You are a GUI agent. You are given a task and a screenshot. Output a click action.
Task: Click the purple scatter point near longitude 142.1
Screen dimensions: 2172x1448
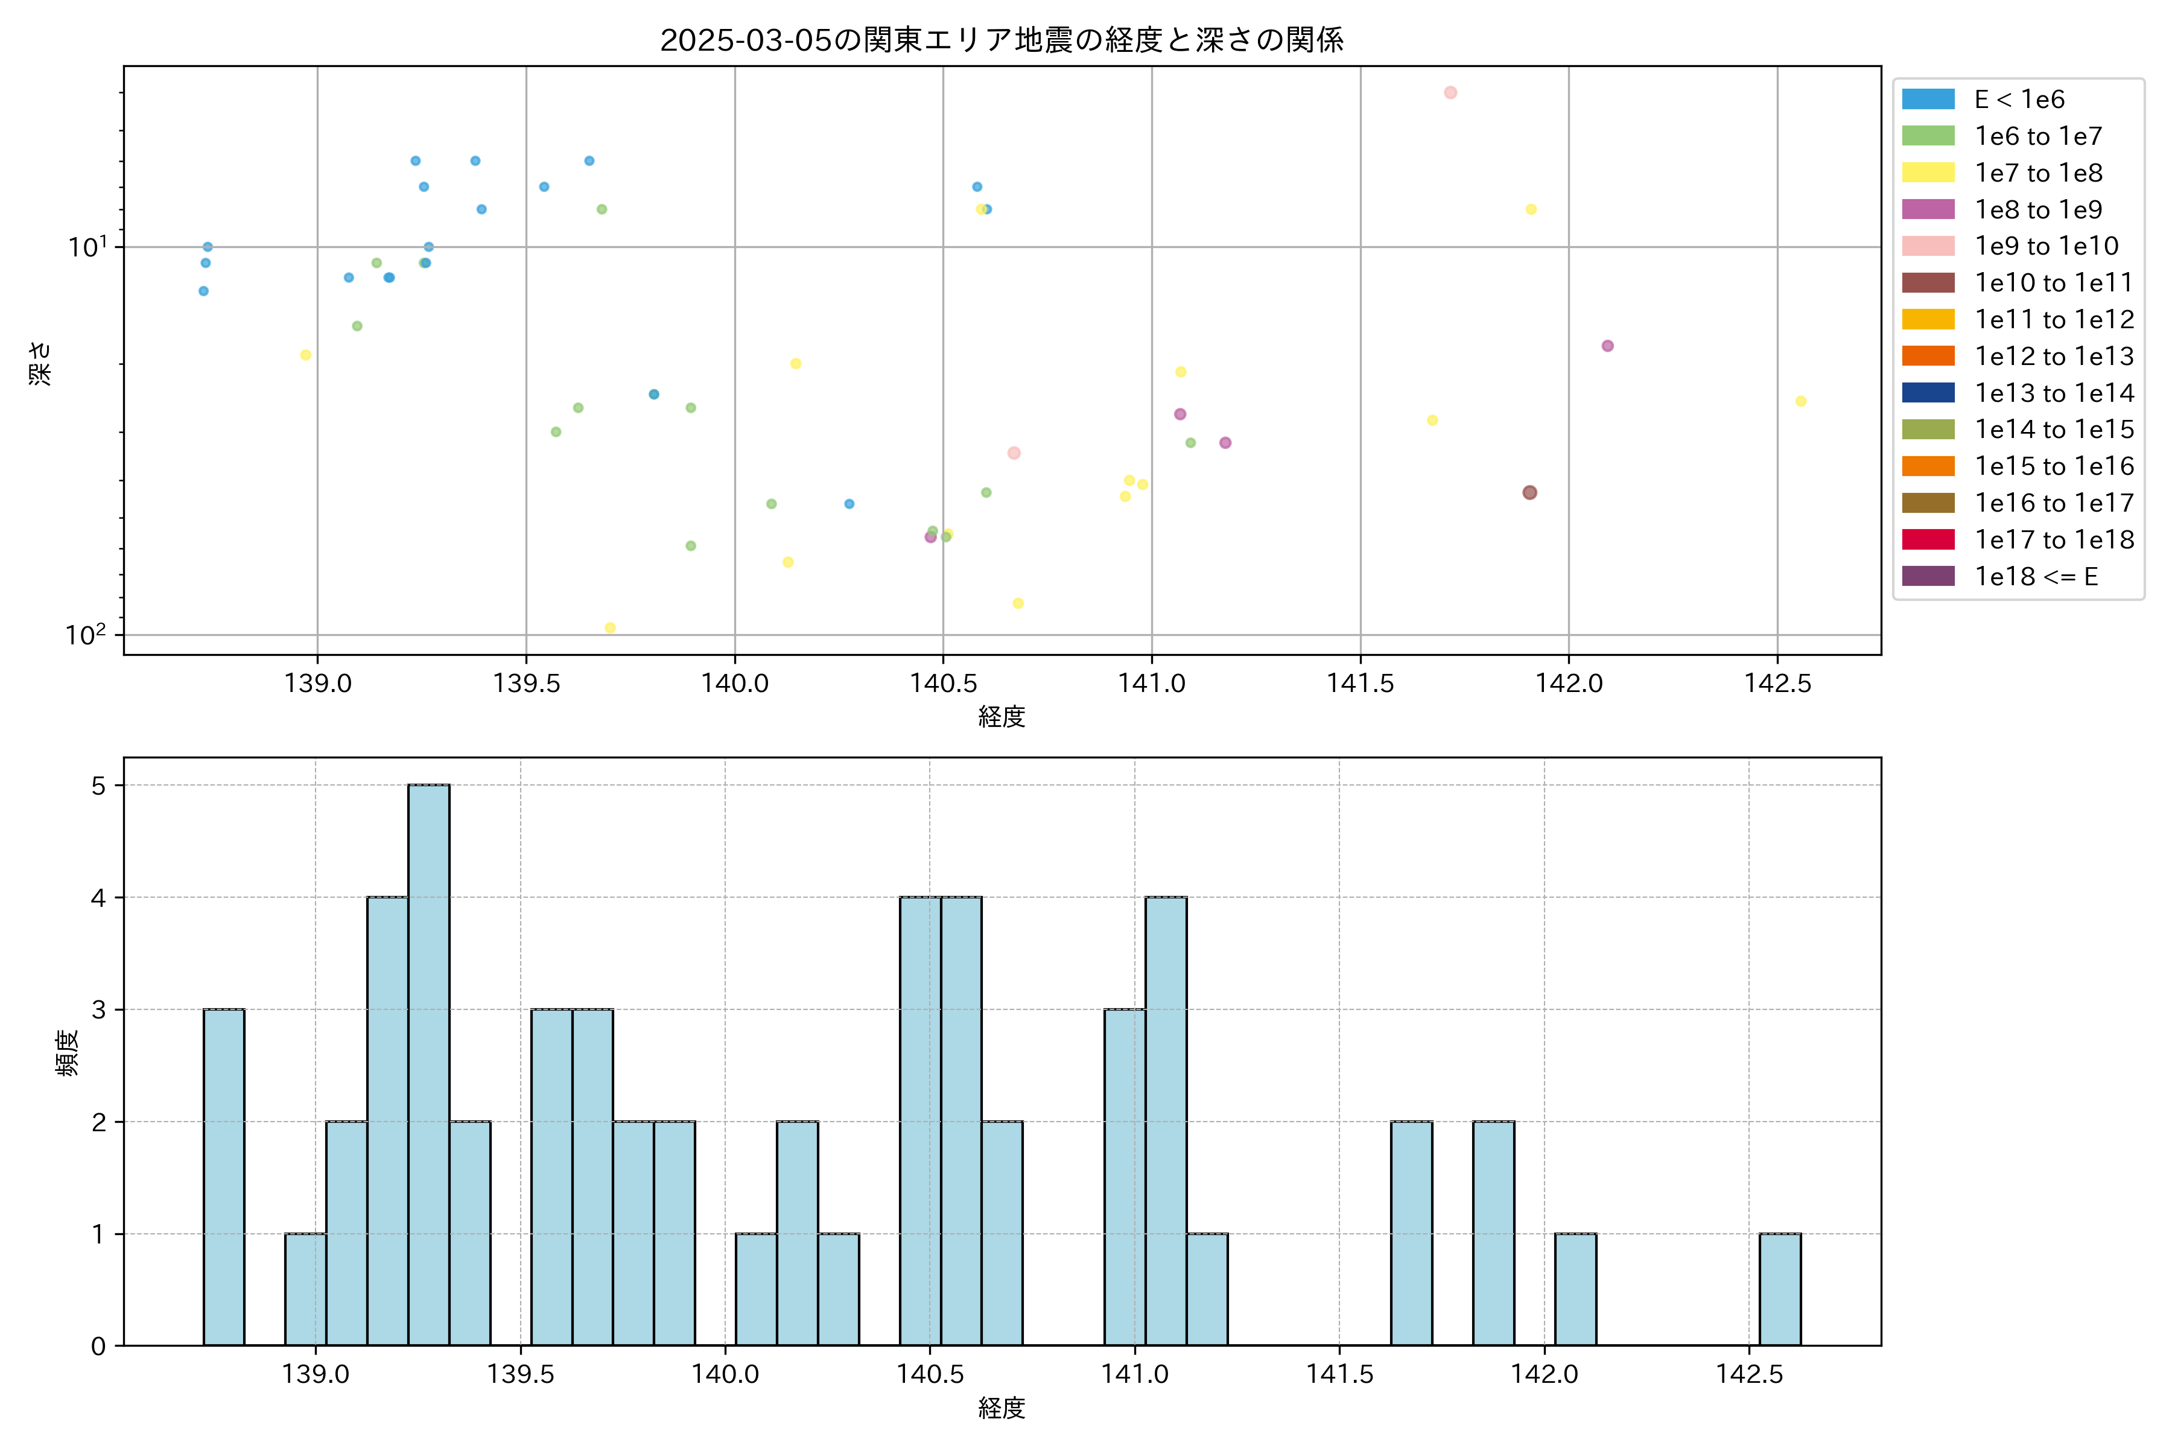[x=1607, y=345]
